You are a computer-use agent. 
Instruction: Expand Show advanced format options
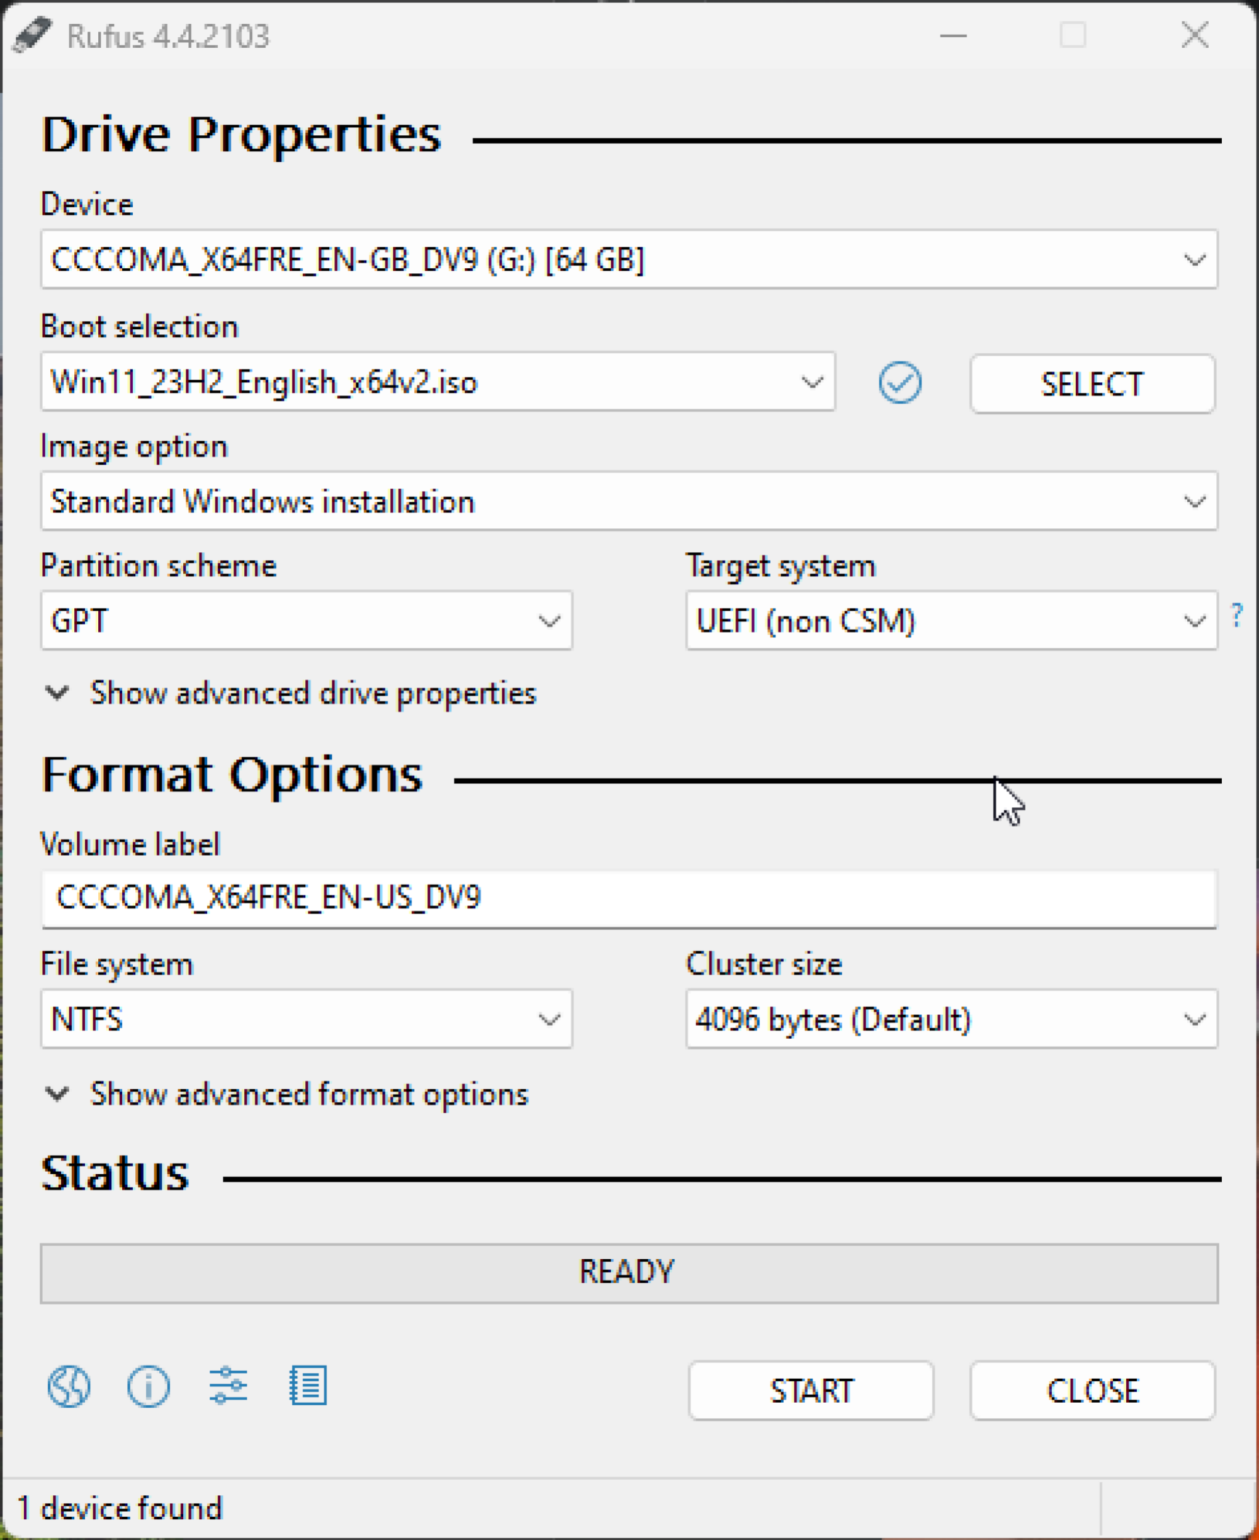[286, 1094]
